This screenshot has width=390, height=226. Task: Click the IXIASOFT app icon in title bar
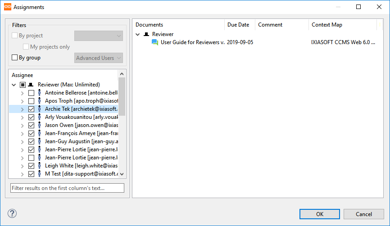[x=8, y=7]
